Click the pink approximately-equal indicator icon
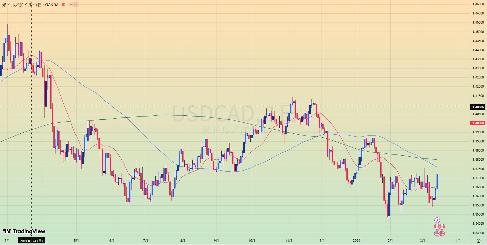This screenshot has height=245, width=487. pyautogui.click(x=76, y=5)
